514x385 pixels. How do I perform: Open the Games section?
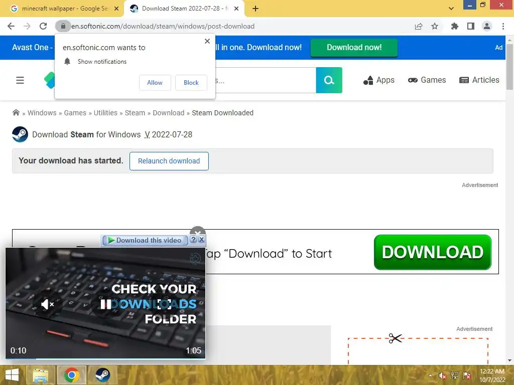pyautogui.click(x=427, y=80)
